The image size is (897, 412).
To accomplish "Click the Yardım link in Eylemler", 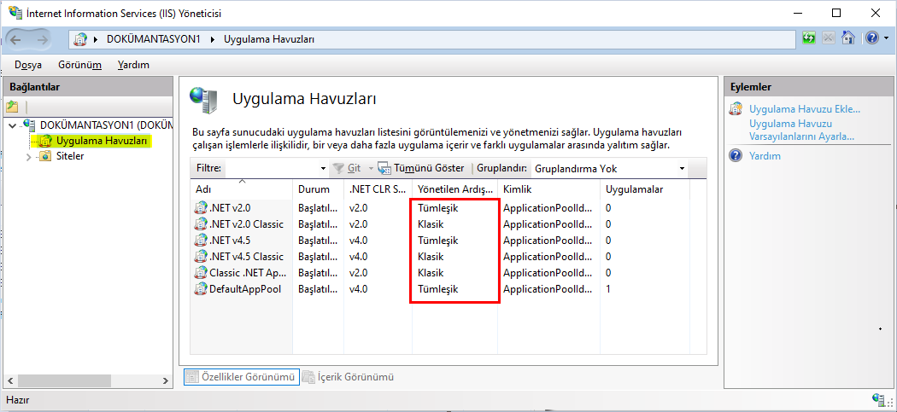I will pyautogui.click(x=765, y=155).
